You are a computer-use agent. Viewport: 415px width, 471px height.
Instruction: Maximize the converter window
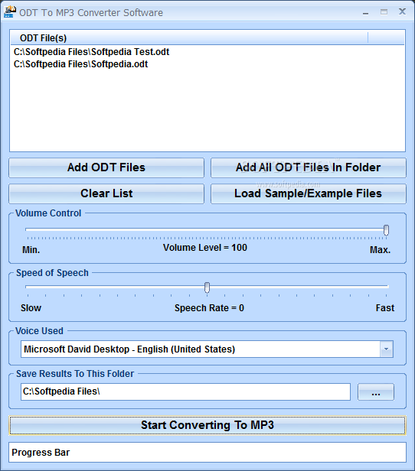coord(384,12)
